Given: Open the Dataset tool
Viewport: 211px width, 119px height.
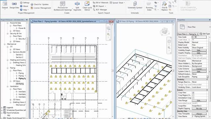Looking at the screenshot, I should tap(5, 5).
